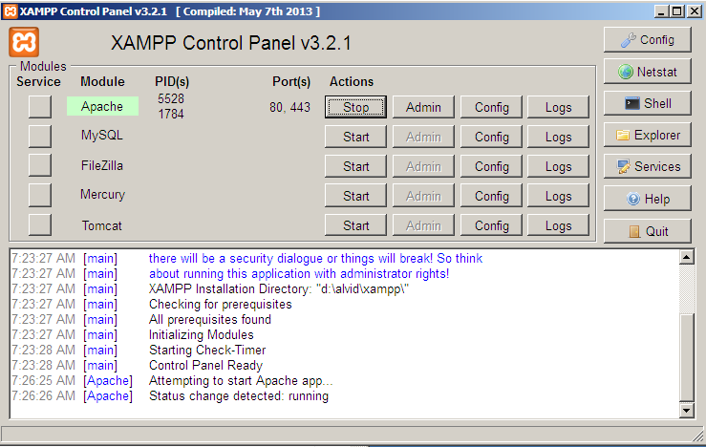Viewport: 706px width, 447px height.
Task: Toggle Apache service install checkbox
Action: (39, 107)
